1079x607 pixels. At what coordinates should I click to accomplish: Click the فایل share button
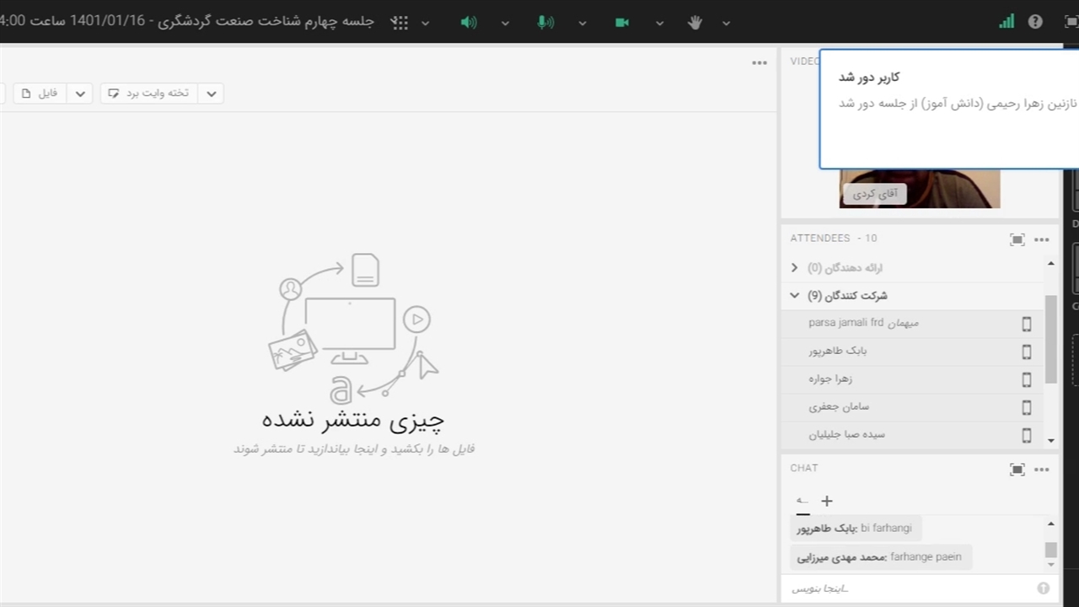tap(40, 94)
